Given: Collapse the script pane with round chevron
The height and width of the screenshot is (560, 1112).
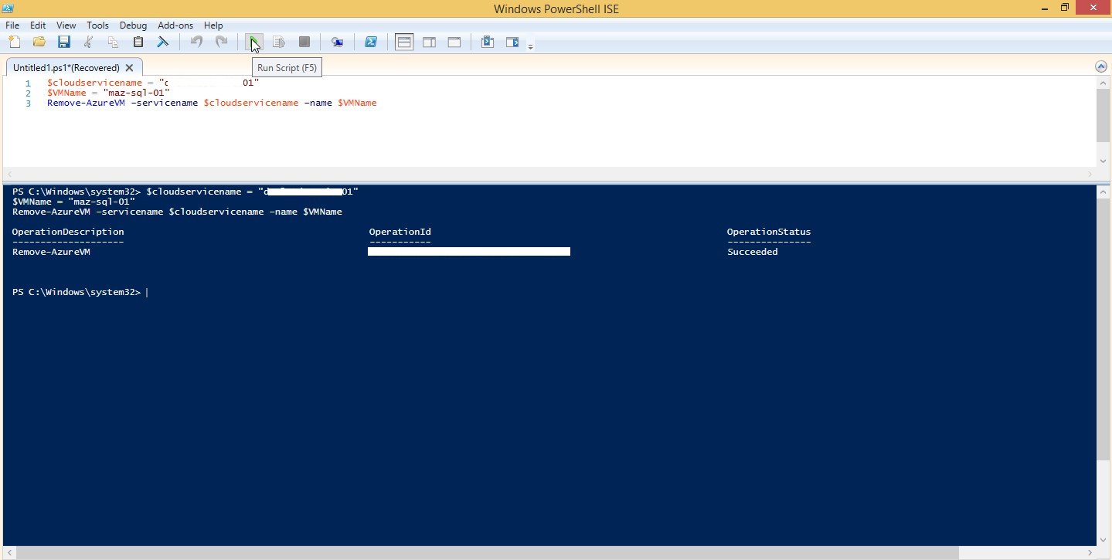Looking at the screenshot, I should 1100,67.
